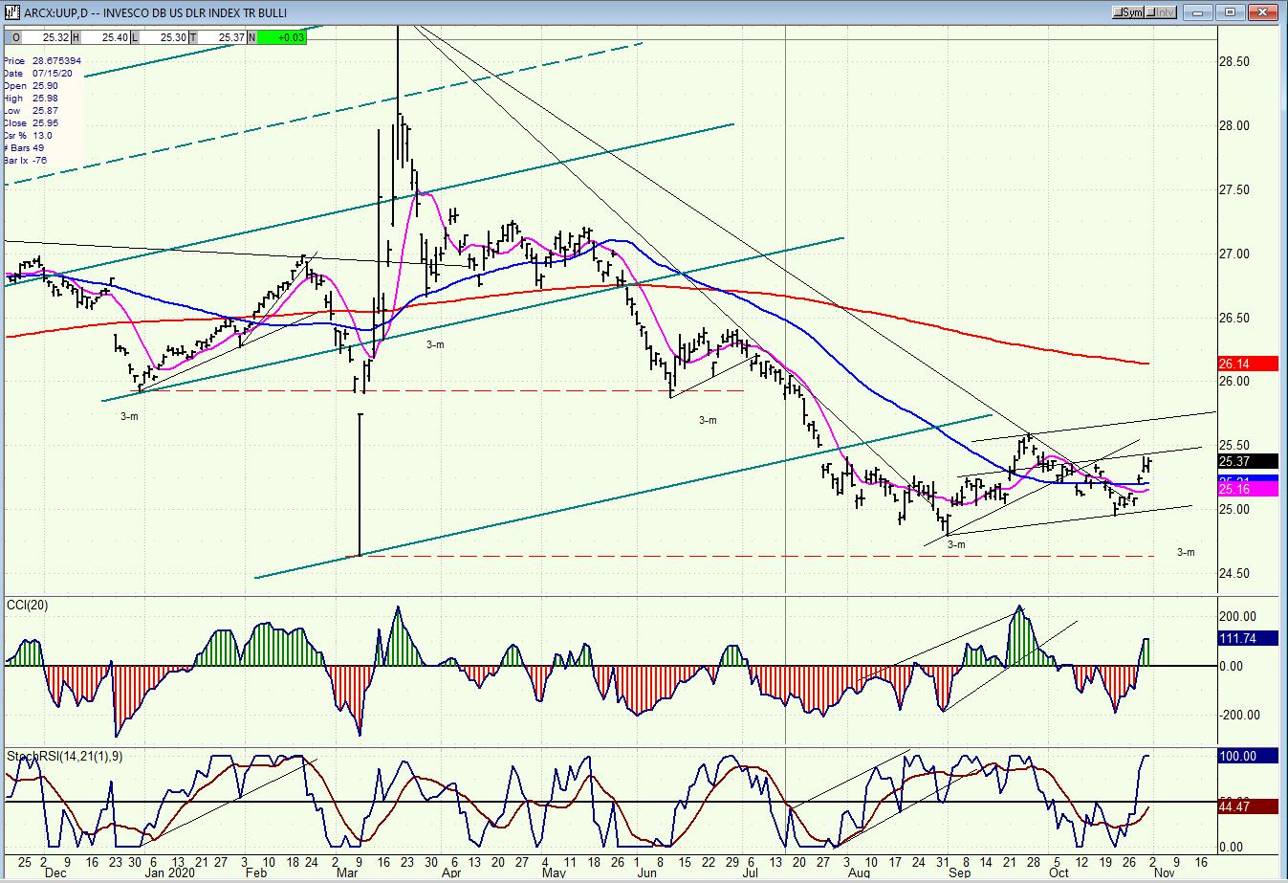Image resolution: width=1288 pixels, height=883 pixels.
Task: Click the Low price field showing 25.30
Action: tap(165, 37)
